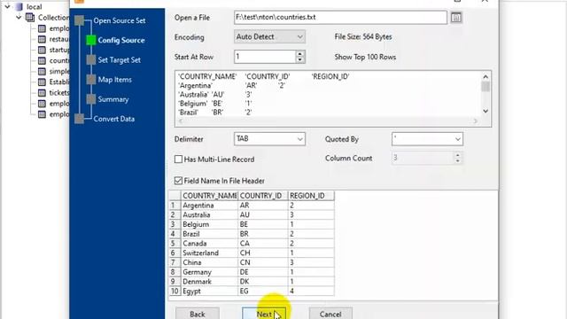The height and width of the screenshot is (319, 567).
Task: Select the simple collection table icon
Action: [x=42, y=71]
